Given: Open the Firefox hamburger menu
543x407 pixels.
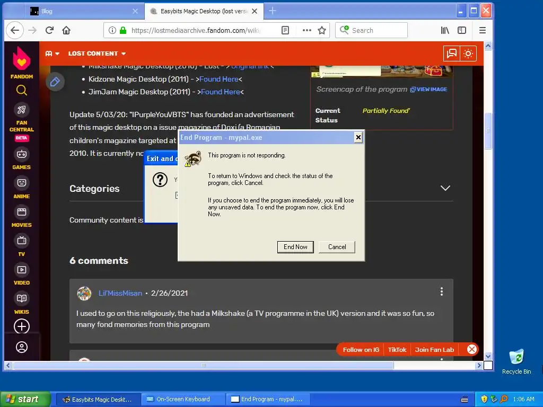Looking at the screenshot, I should tap(483, 30).
